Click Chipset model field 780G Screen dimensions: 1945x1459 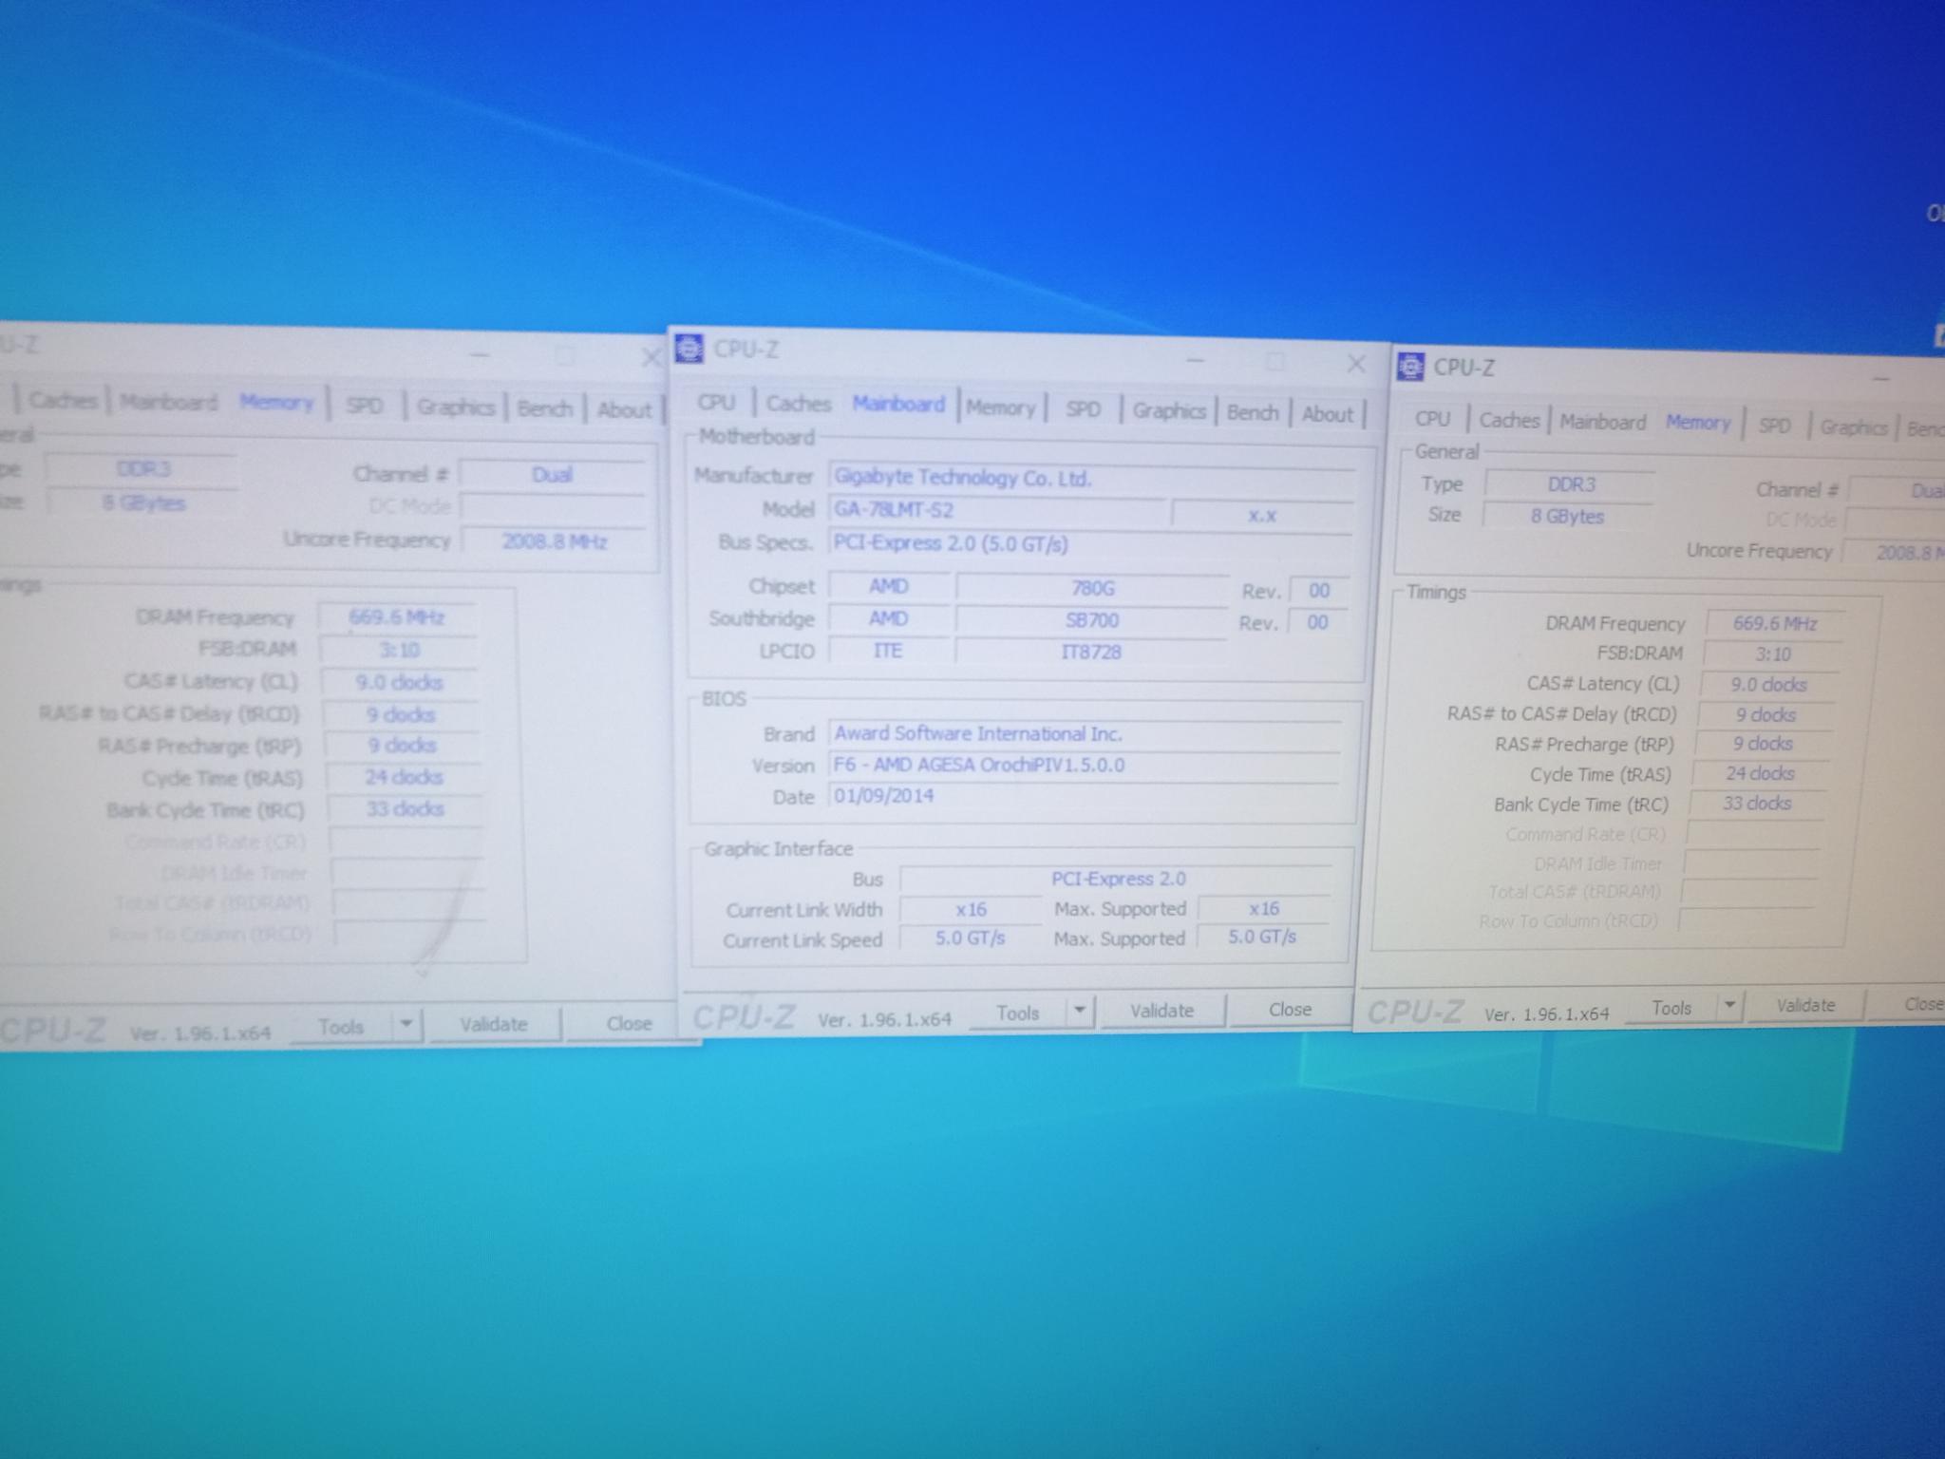(1092, 589)
